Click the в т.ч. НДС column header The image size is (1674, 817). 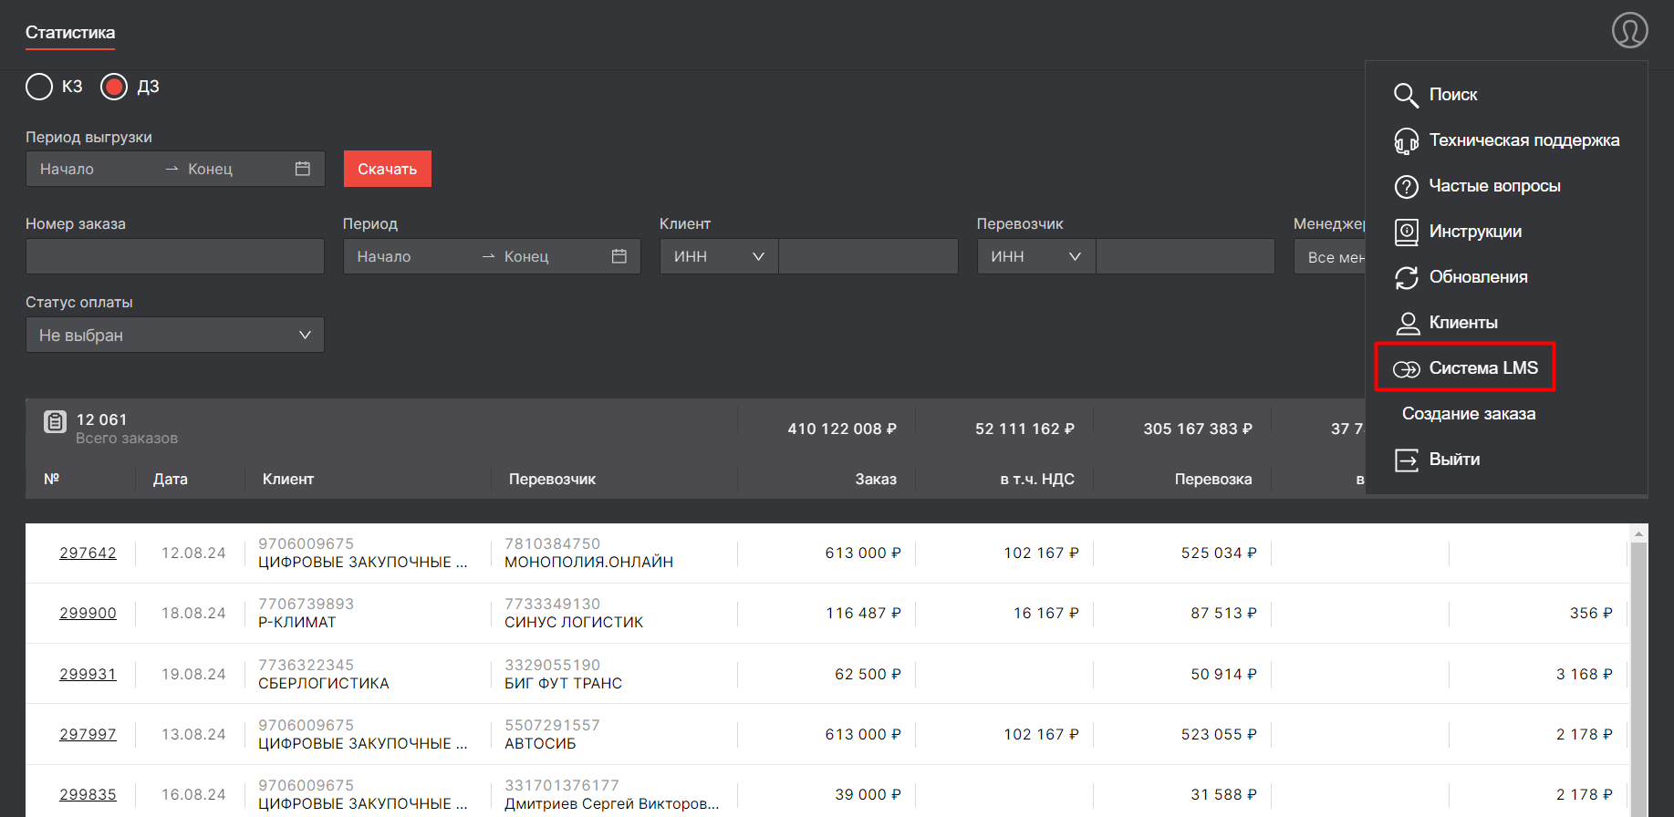pyautogui.click(x=1037, y=479)
